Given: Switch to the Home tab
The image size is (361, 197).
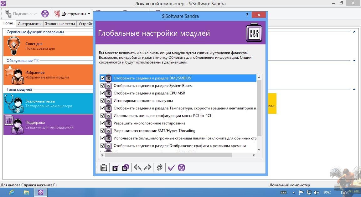Looking at the screenshot, I should coord(8,23).
